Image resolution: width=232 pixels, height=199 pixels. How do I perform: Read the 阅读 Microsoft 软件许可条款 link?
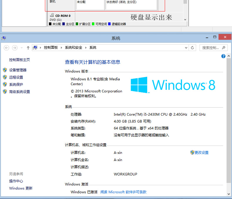click(x=123, y=192)
